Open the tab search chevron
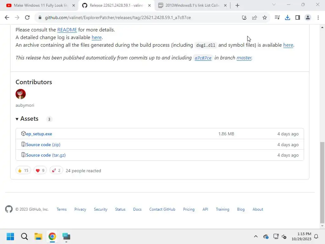This screenshot has height=244, width=325. pyautogui.click(x=274, y=4)
